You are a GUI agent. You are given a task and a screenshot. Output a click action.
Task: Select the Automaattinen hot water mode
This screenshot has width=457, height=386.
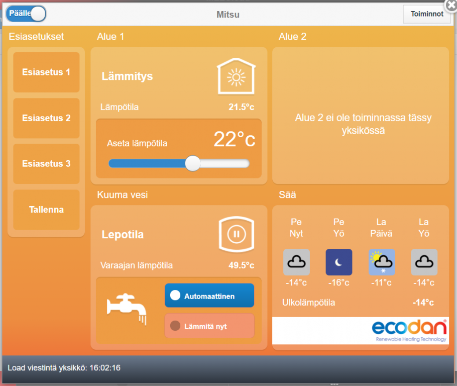[209, 296]
